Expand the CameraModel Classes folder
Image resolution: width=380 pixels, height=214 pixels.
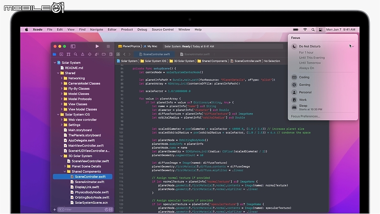pyautogui.click(x=62, y=83)
